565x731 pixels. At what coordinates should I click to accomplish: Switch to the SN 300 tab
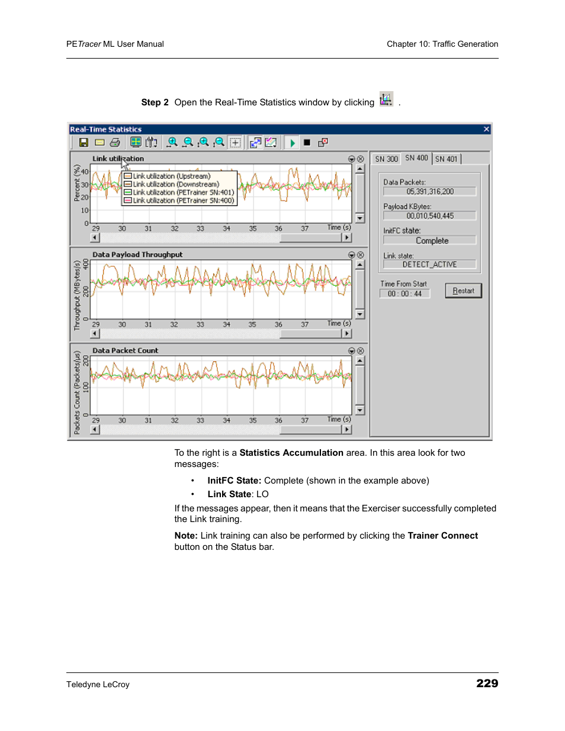click(387, 159)
